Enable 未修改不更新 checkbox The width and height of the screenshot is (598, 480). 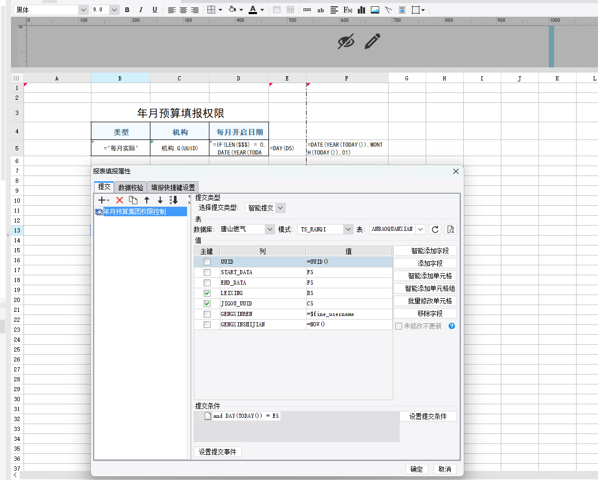click(x=399, y=326)
